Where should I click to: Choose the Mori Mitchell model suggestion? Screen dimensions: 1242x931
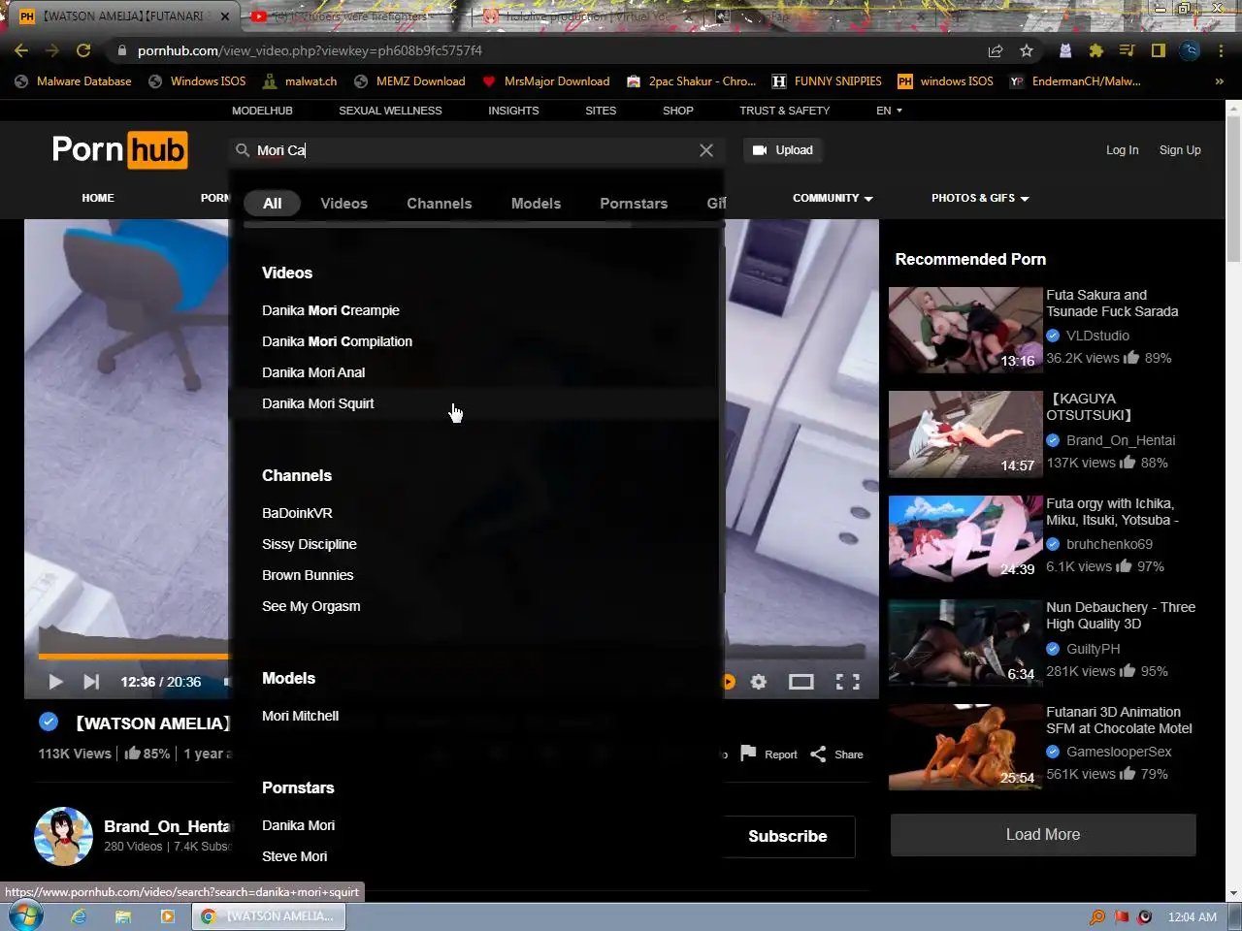pyautogui.click(x=301, y=716)
